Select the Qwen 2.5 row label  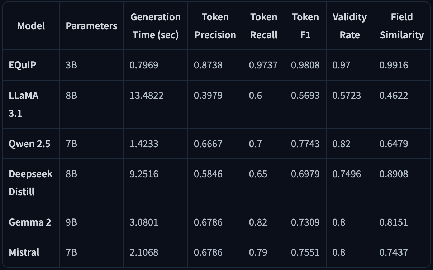pos(29,144)
